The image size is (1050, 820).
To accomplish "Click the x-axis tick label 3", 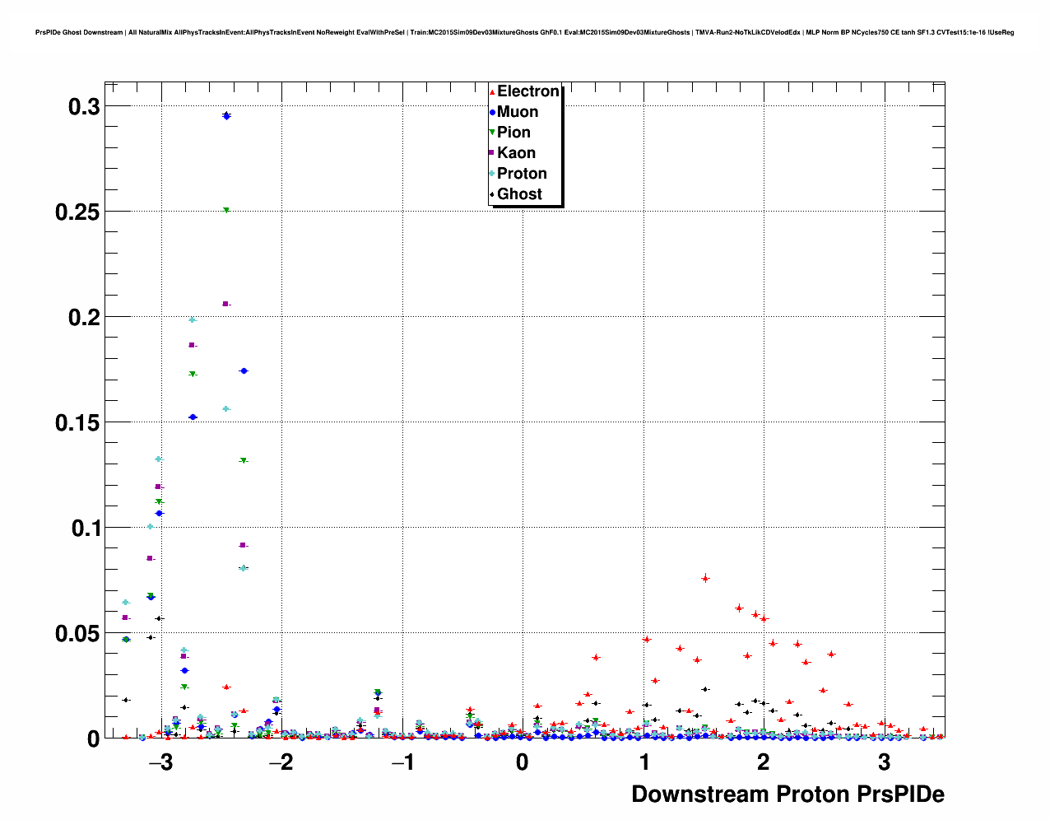I will (x=884, y=762).
